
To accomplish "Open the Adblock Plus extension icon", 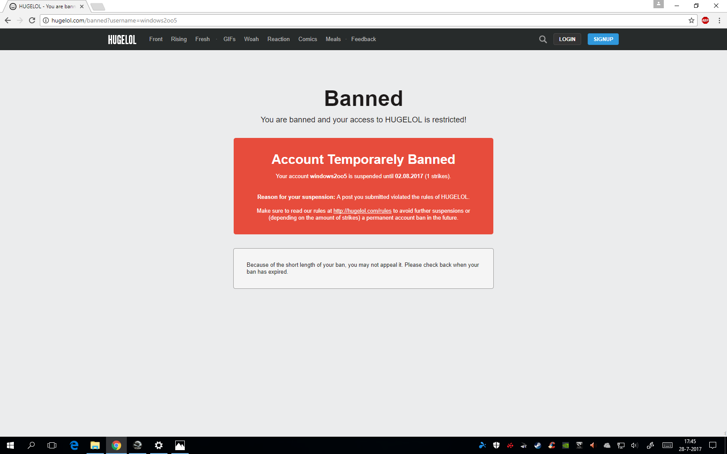I will click(705, 20).
